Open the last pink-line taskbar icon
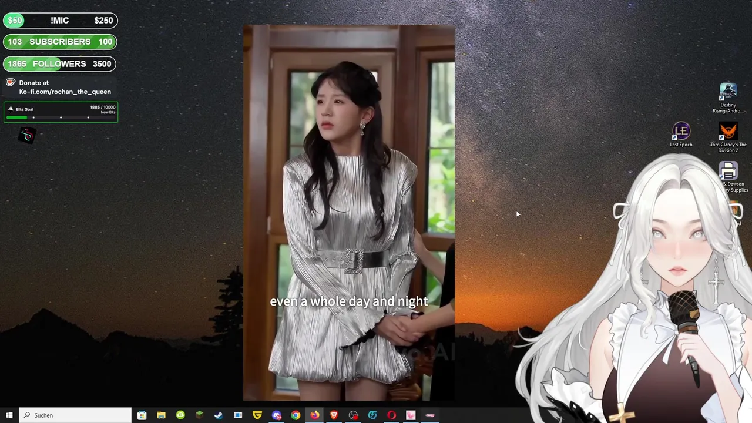 point(430,415)
